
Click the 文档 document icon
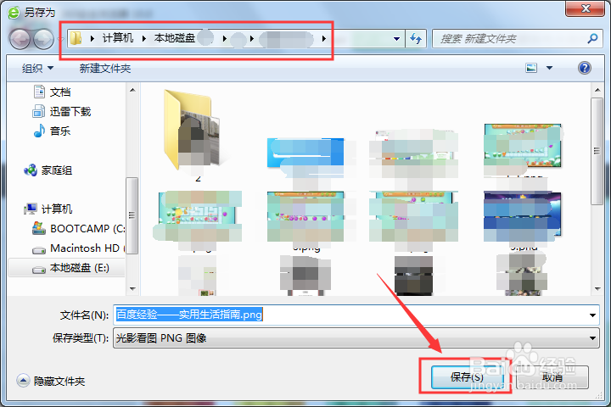39,92
